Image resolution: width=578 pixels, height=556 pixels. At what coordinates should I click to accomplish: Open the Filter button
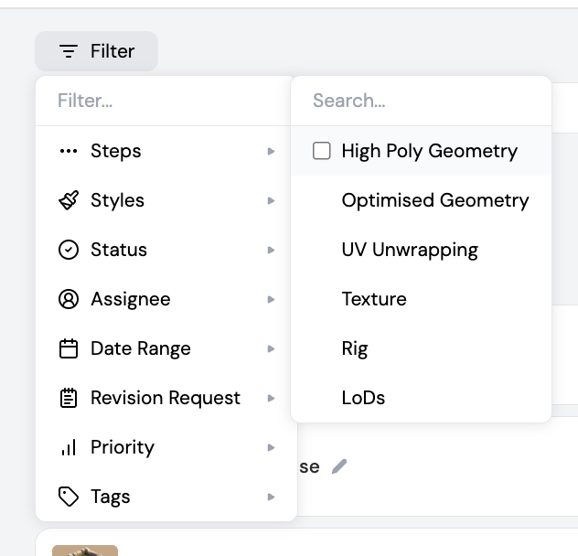pyautogui.click(x=97, y=51)
